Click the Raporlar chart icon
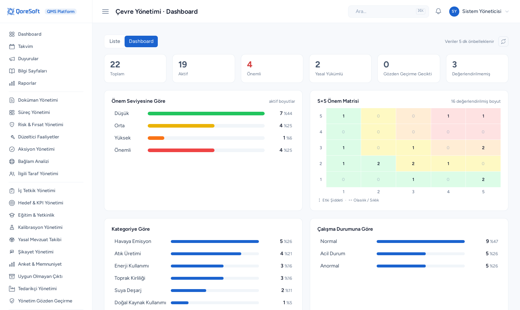520x310 pixels. 12,83
